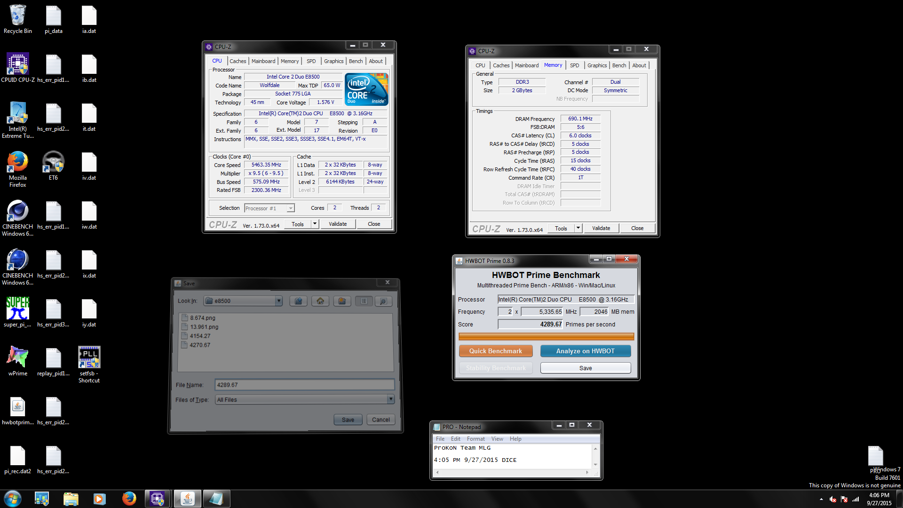Switch to Mainboard tab in left CPU-Z
Screen dimensions: 903x508
click(x=263, y=61)
